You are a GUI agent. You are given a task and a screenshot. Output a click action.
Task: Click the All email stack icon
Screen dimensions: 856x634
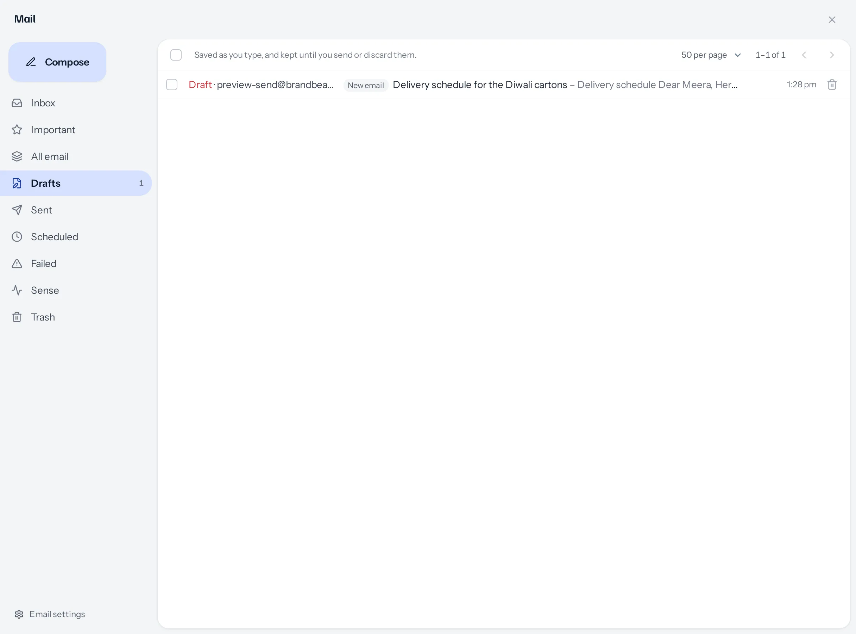pyautogui.click(x=17, y=157)
